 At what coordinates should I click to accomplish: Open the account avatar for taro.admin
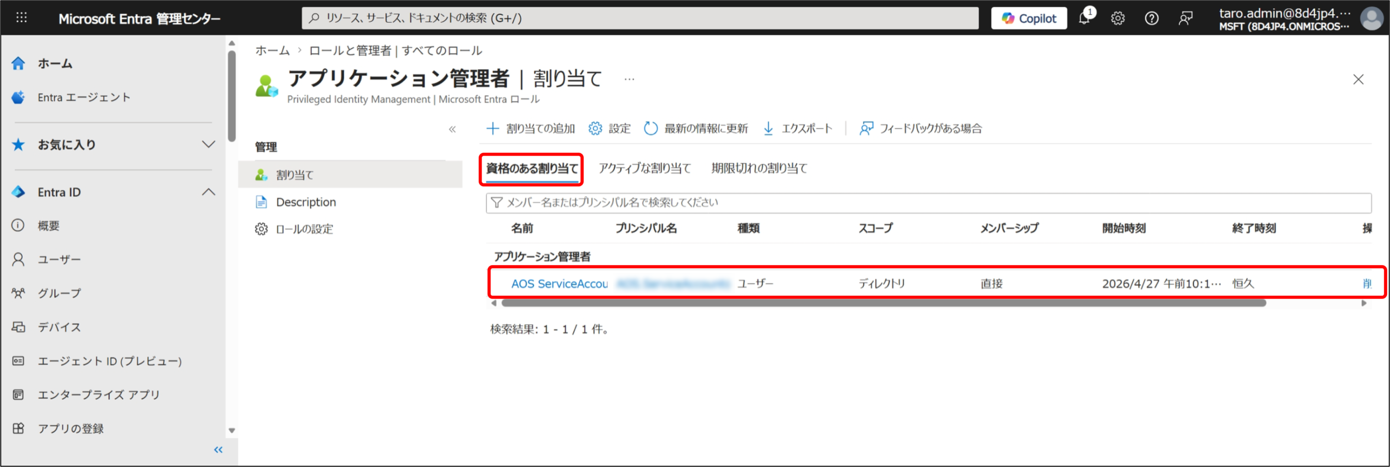pos(1371,19)
